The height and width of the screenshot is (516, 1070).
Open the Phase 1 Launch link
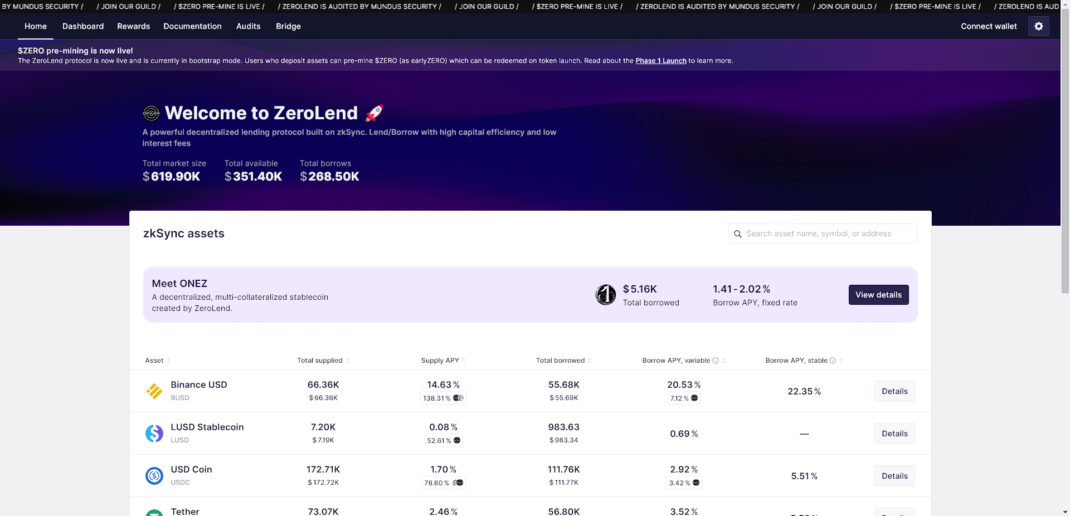point(660,61)
